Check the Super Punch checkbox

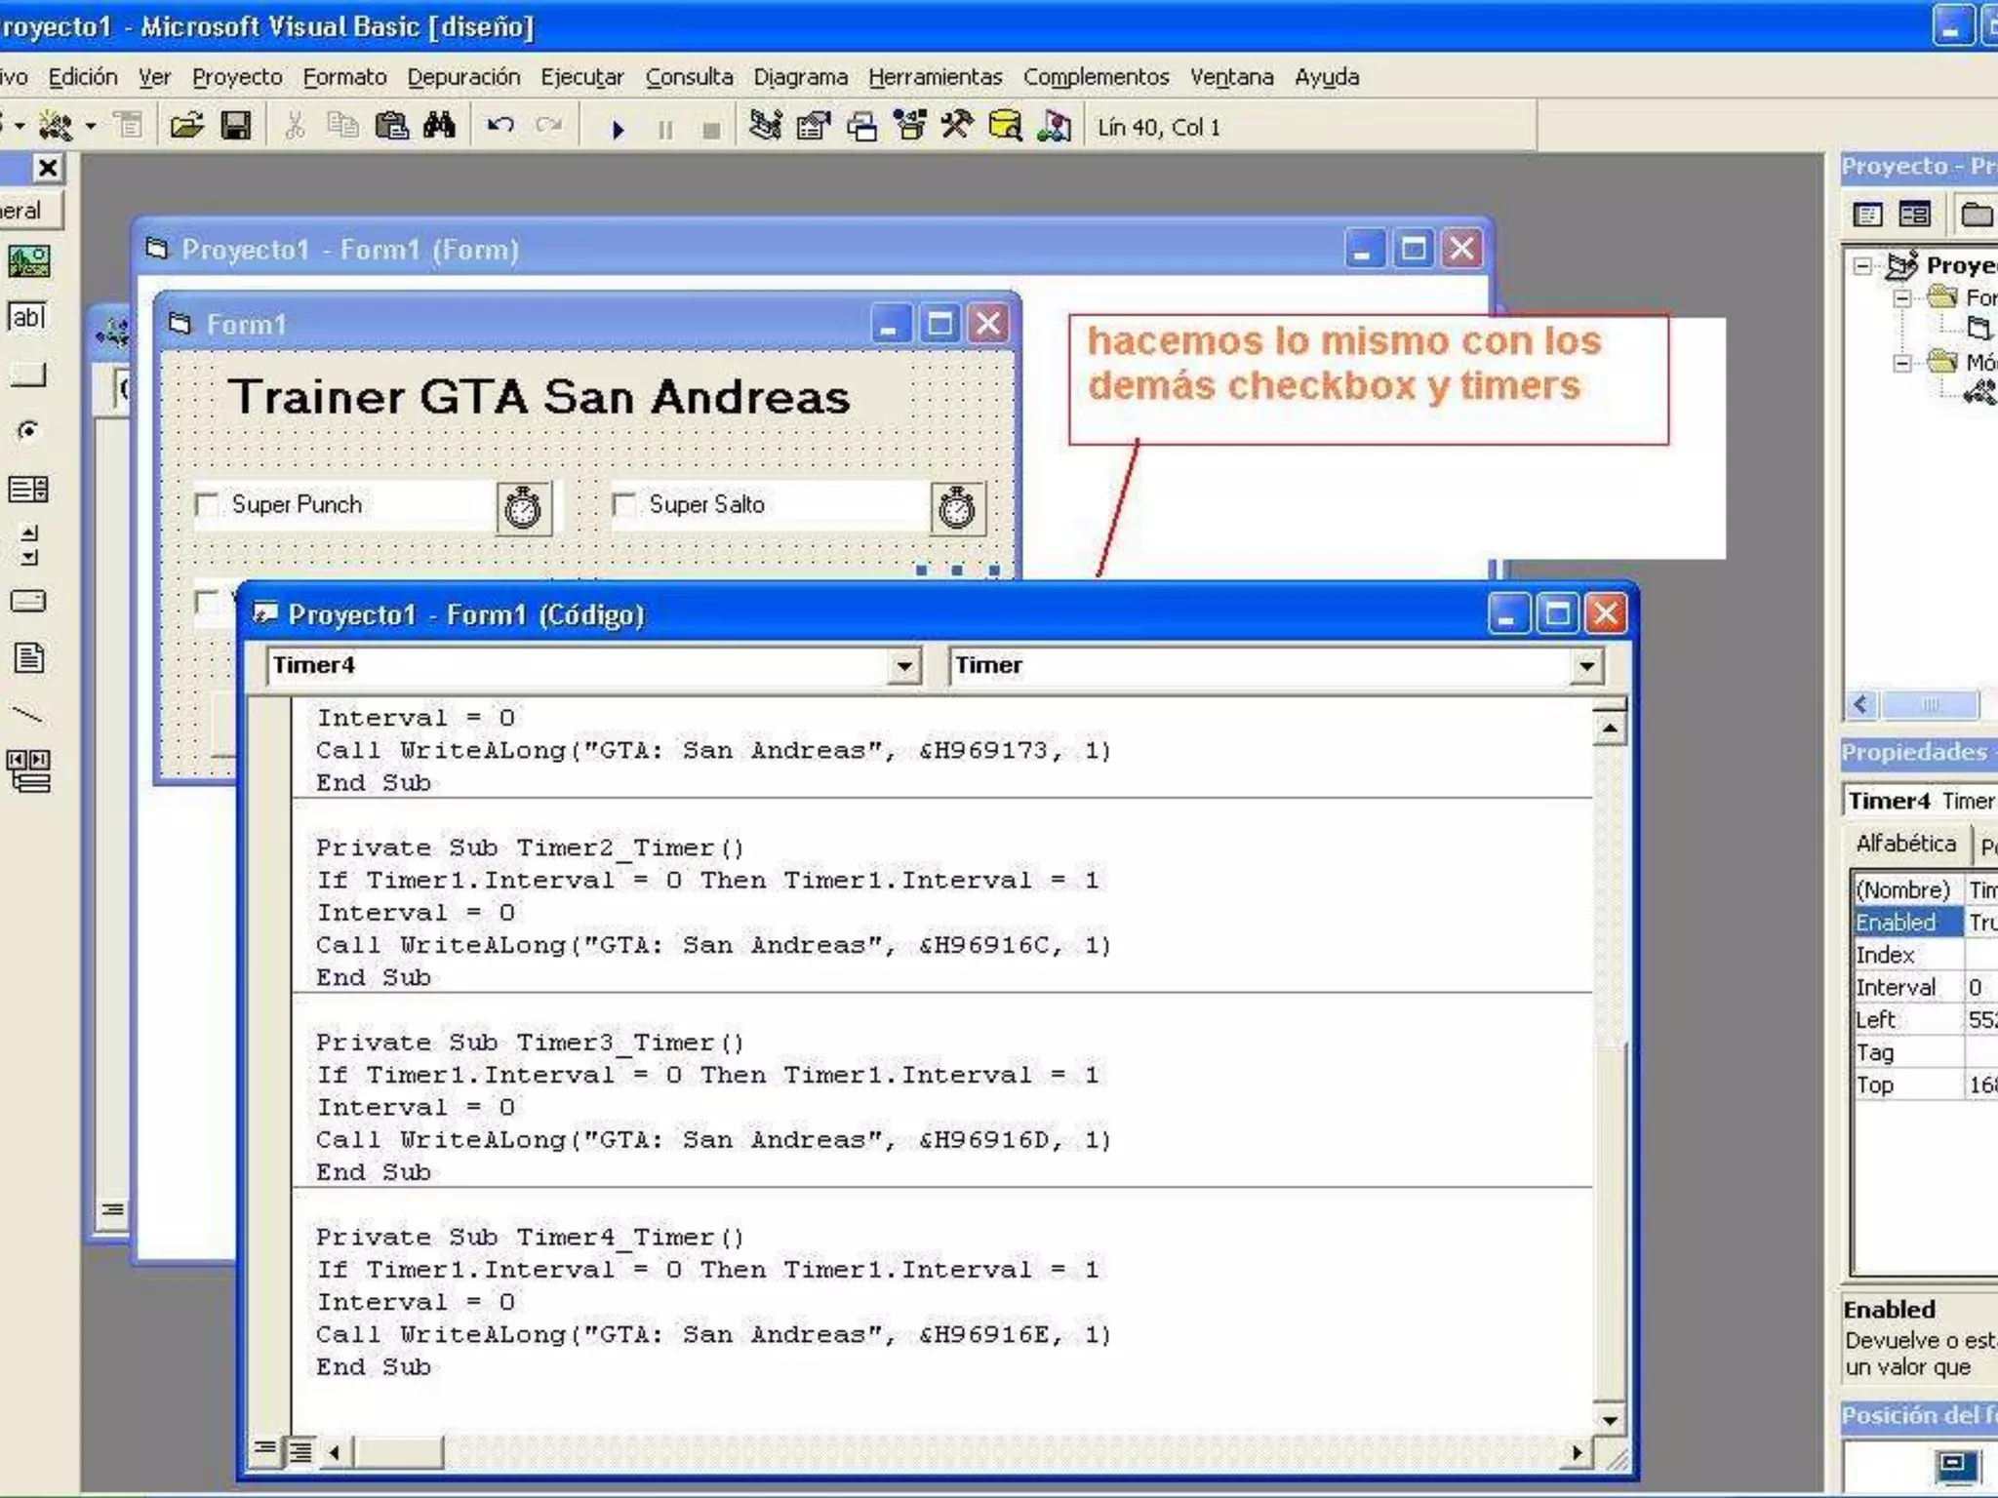click(207, 505)
